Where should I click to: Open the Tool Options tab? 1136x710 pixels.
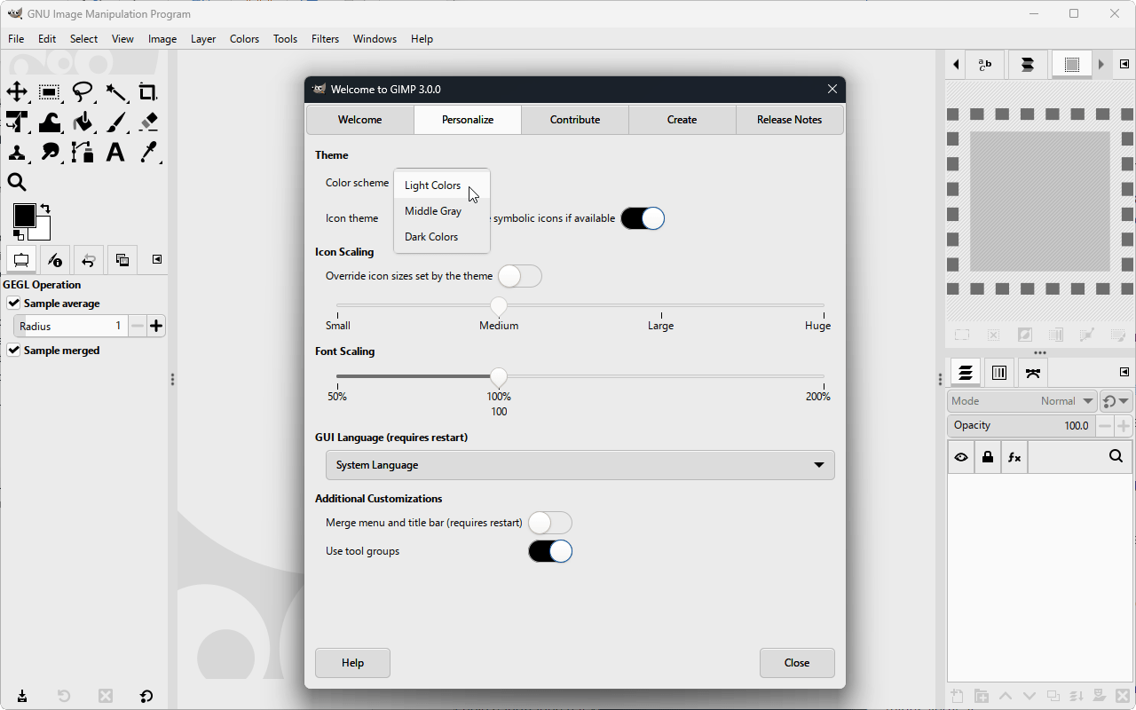[x=20, y=260]
